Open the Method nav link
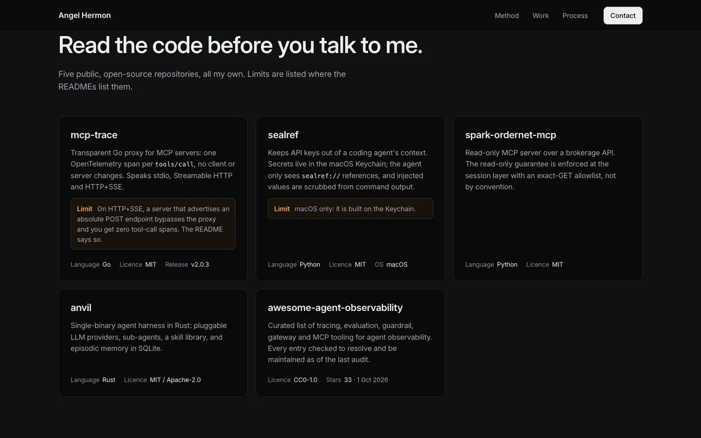Image resolution: width=701 pixels, height=438 pixels. click(507, 15)
